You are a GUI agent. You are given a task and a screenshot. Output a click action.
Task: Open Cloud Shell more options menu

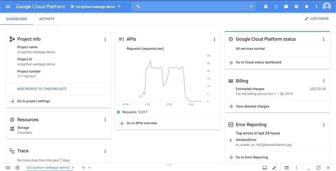[x=296, y=168]
